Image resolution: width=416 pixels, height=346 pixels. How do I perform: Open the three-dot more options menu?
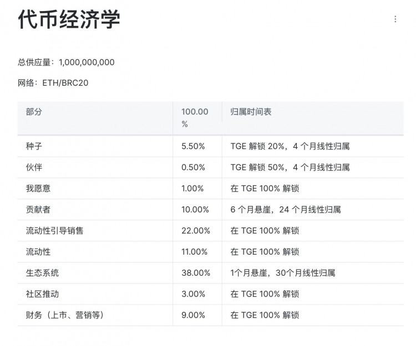point(395,19)
